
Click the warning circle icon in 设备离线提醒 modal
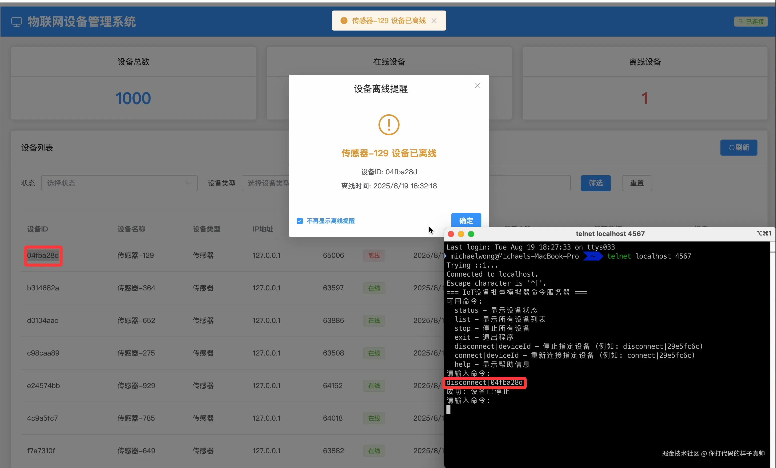(389, 124)
